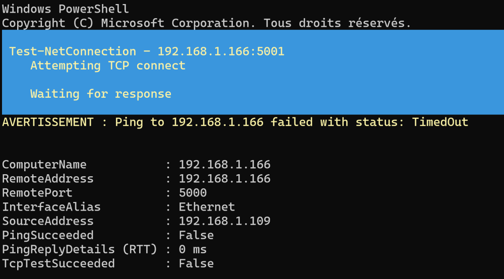Click the TimedOut status in the warning
The height and width of the screenshot is (279, 504).
click(x=440, y=122)
